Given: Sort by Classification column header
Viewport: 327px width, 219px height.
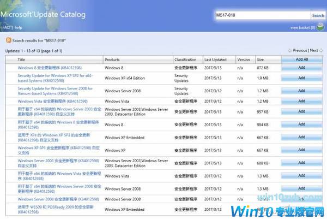Looking at the screenshot, I should point(185,59).
